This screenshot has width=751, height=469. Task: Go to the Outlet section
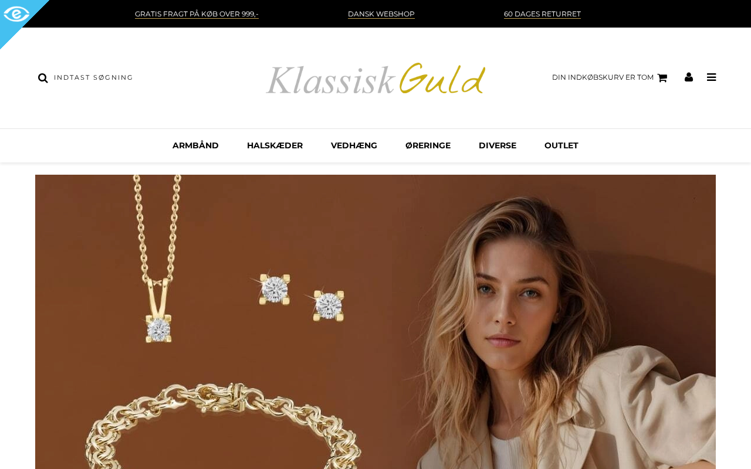click(561, 145)
